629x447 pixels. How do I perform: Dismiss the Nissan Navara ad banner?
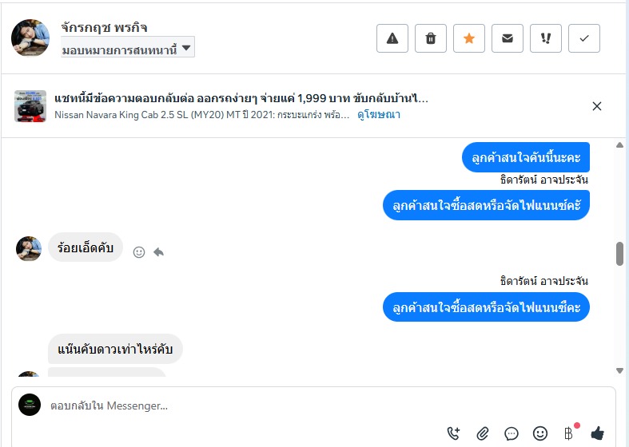point(596,106)
